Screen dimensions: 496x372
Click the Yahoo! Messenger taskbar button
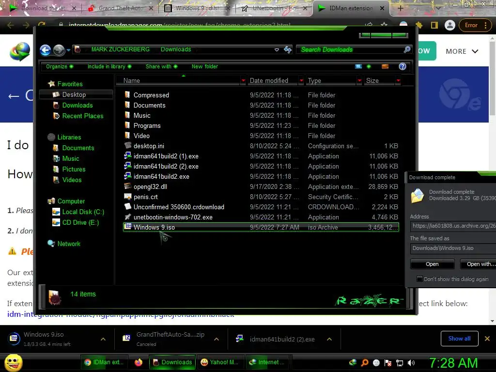point(220,362)
